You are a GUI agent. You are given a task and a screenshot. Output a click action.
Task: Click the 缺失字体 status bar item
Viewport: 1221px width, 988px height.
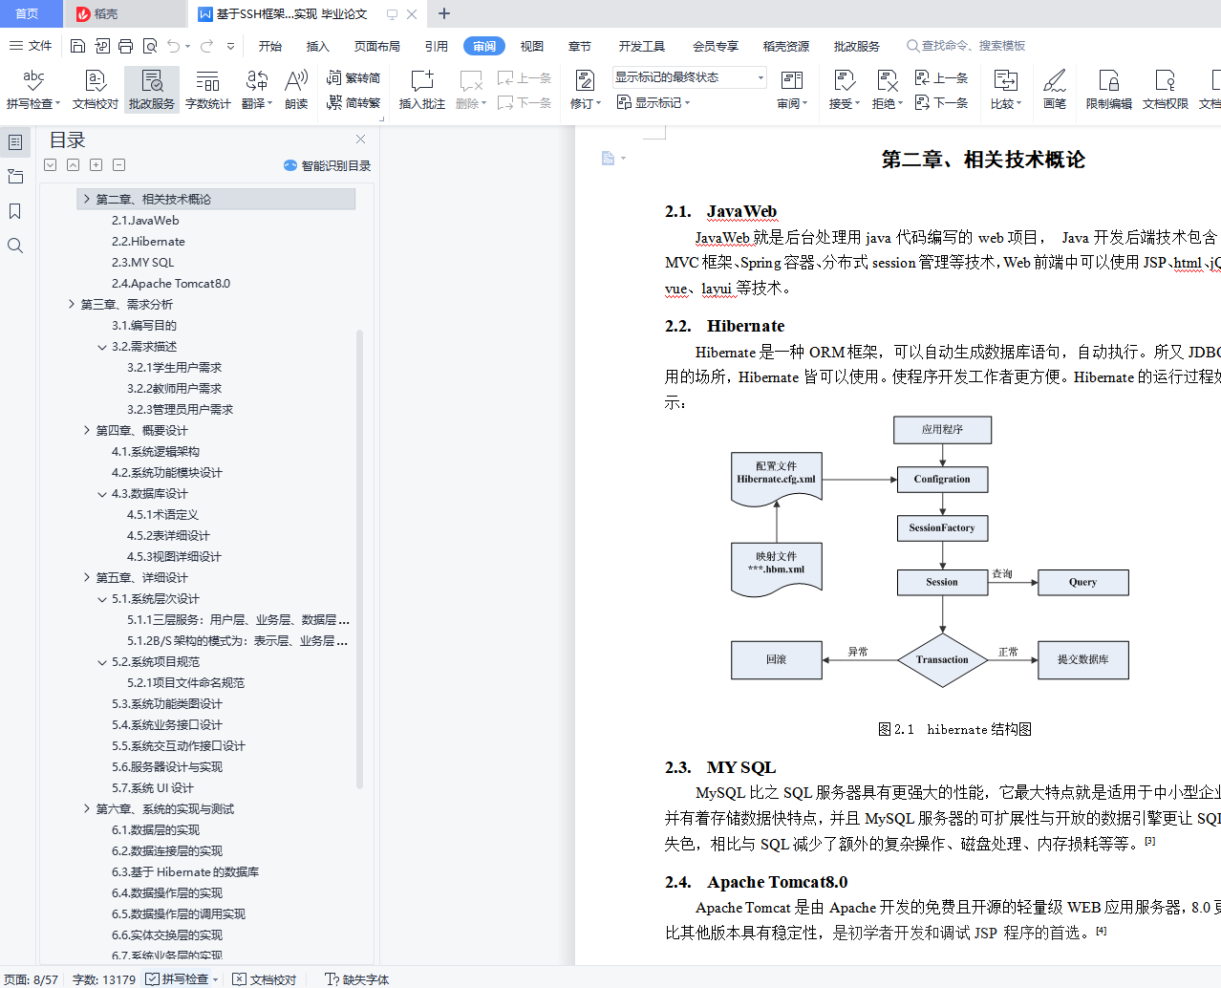[357, 979]
